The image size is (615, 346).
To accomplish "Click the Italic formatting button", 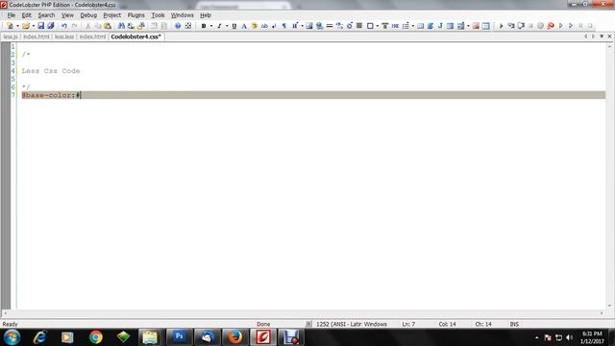I will tap(219, 26).
